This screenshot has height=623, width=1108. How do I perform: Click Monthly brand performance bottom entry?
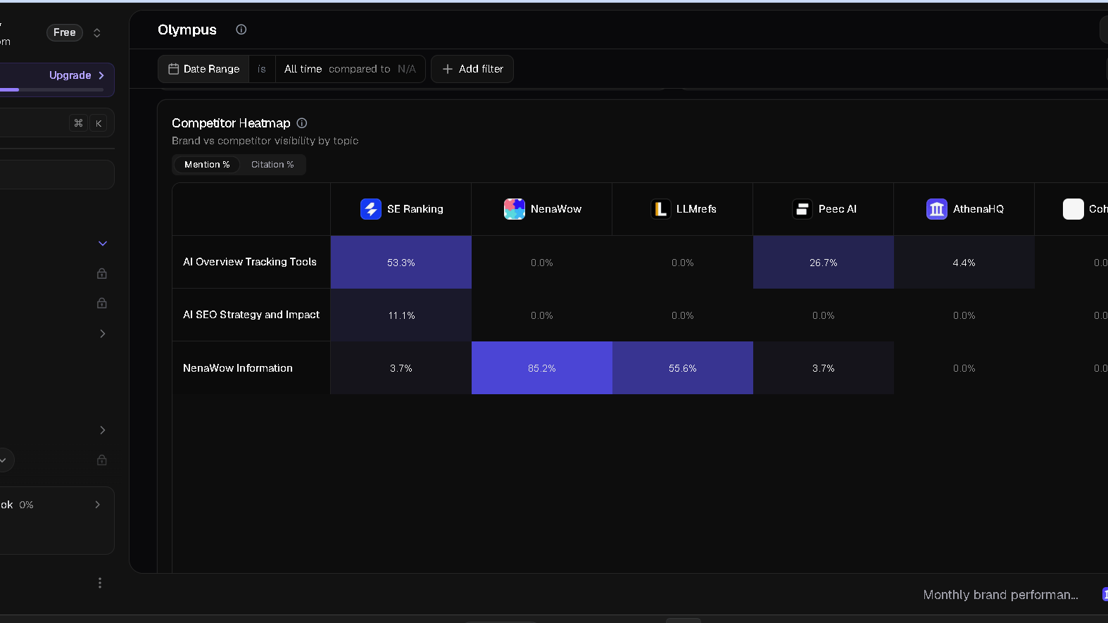click(1000, 595)
